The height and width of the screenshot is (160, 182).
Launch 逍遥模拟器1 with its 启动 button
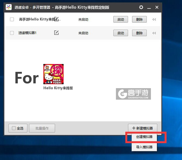(x=121, y=33)
